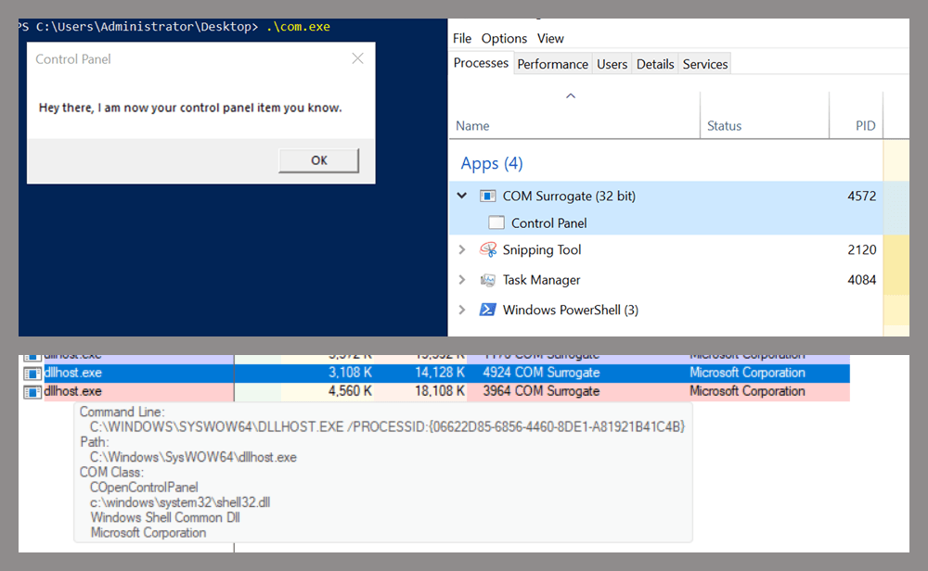
Task: Close the Control Panel message dialog
Action: pos(357,59)
